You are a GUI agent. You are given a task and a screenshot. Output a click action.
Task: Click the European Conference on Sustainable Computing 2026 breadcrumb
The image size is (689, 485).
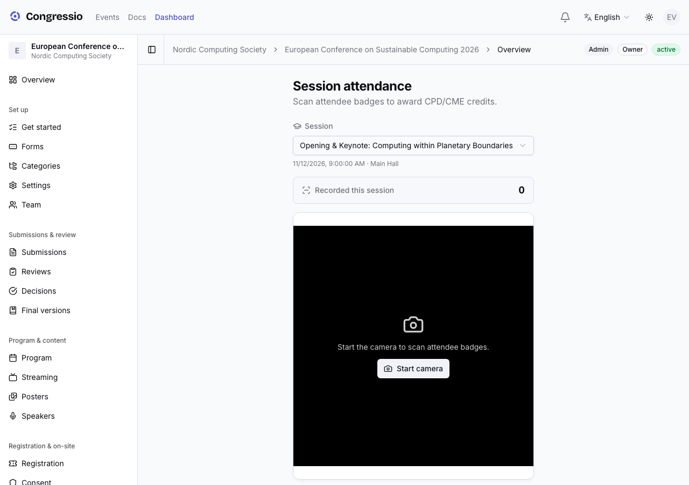[382, 50]
